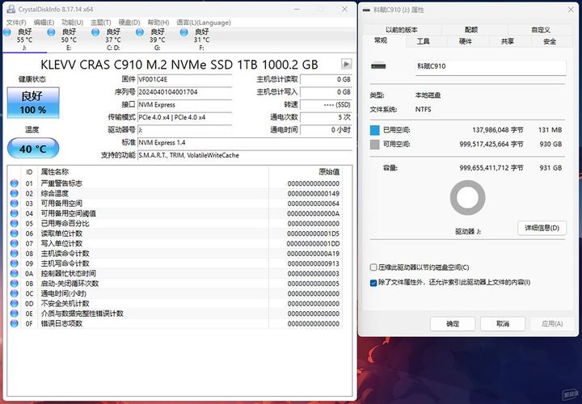Click status orb for attribute 0E 介质与数据完整性错误计数
Image resolution: width=582 pixels, height=404 pixels.
tap(14, 314)
